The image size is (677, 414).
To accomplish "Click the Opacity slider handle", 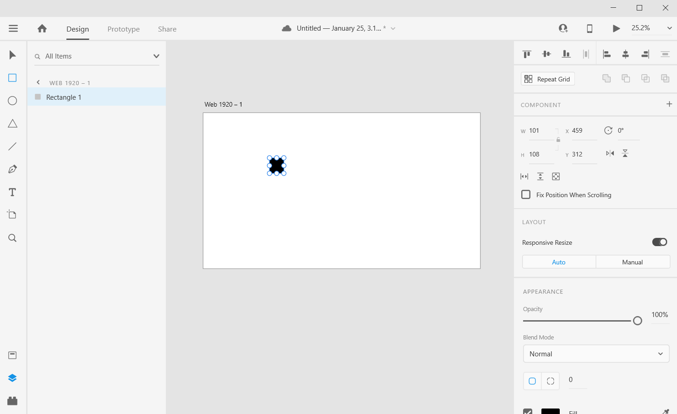I will (x=637, y=321).
